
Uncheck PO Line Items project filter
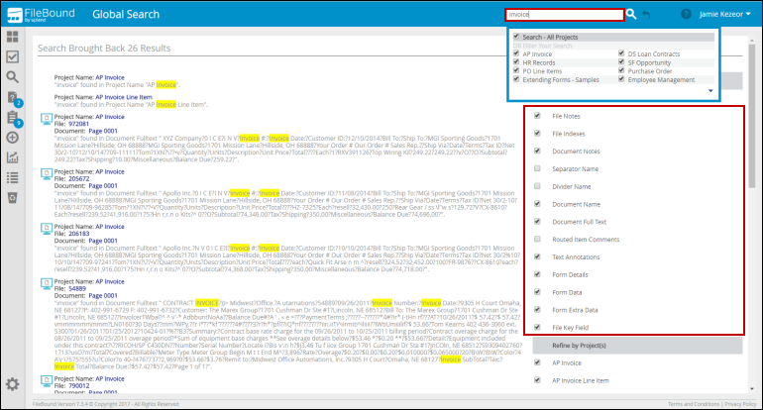pyautogui.click(x=516, y=70)
